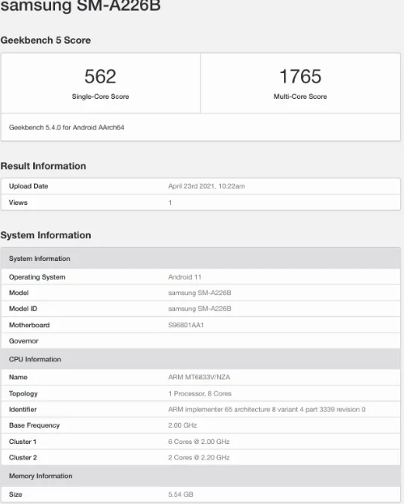The height and width of the screenshot is (504, 404).
Task: Select the 2 Cores @ 2.20 GHz value
Action: click(199, 457)
